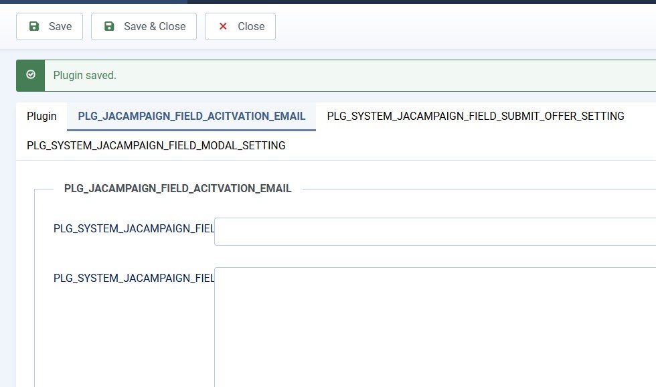Click the 'Plugin saved.' message text
The image size is (656, 387).
pos(85,76)
